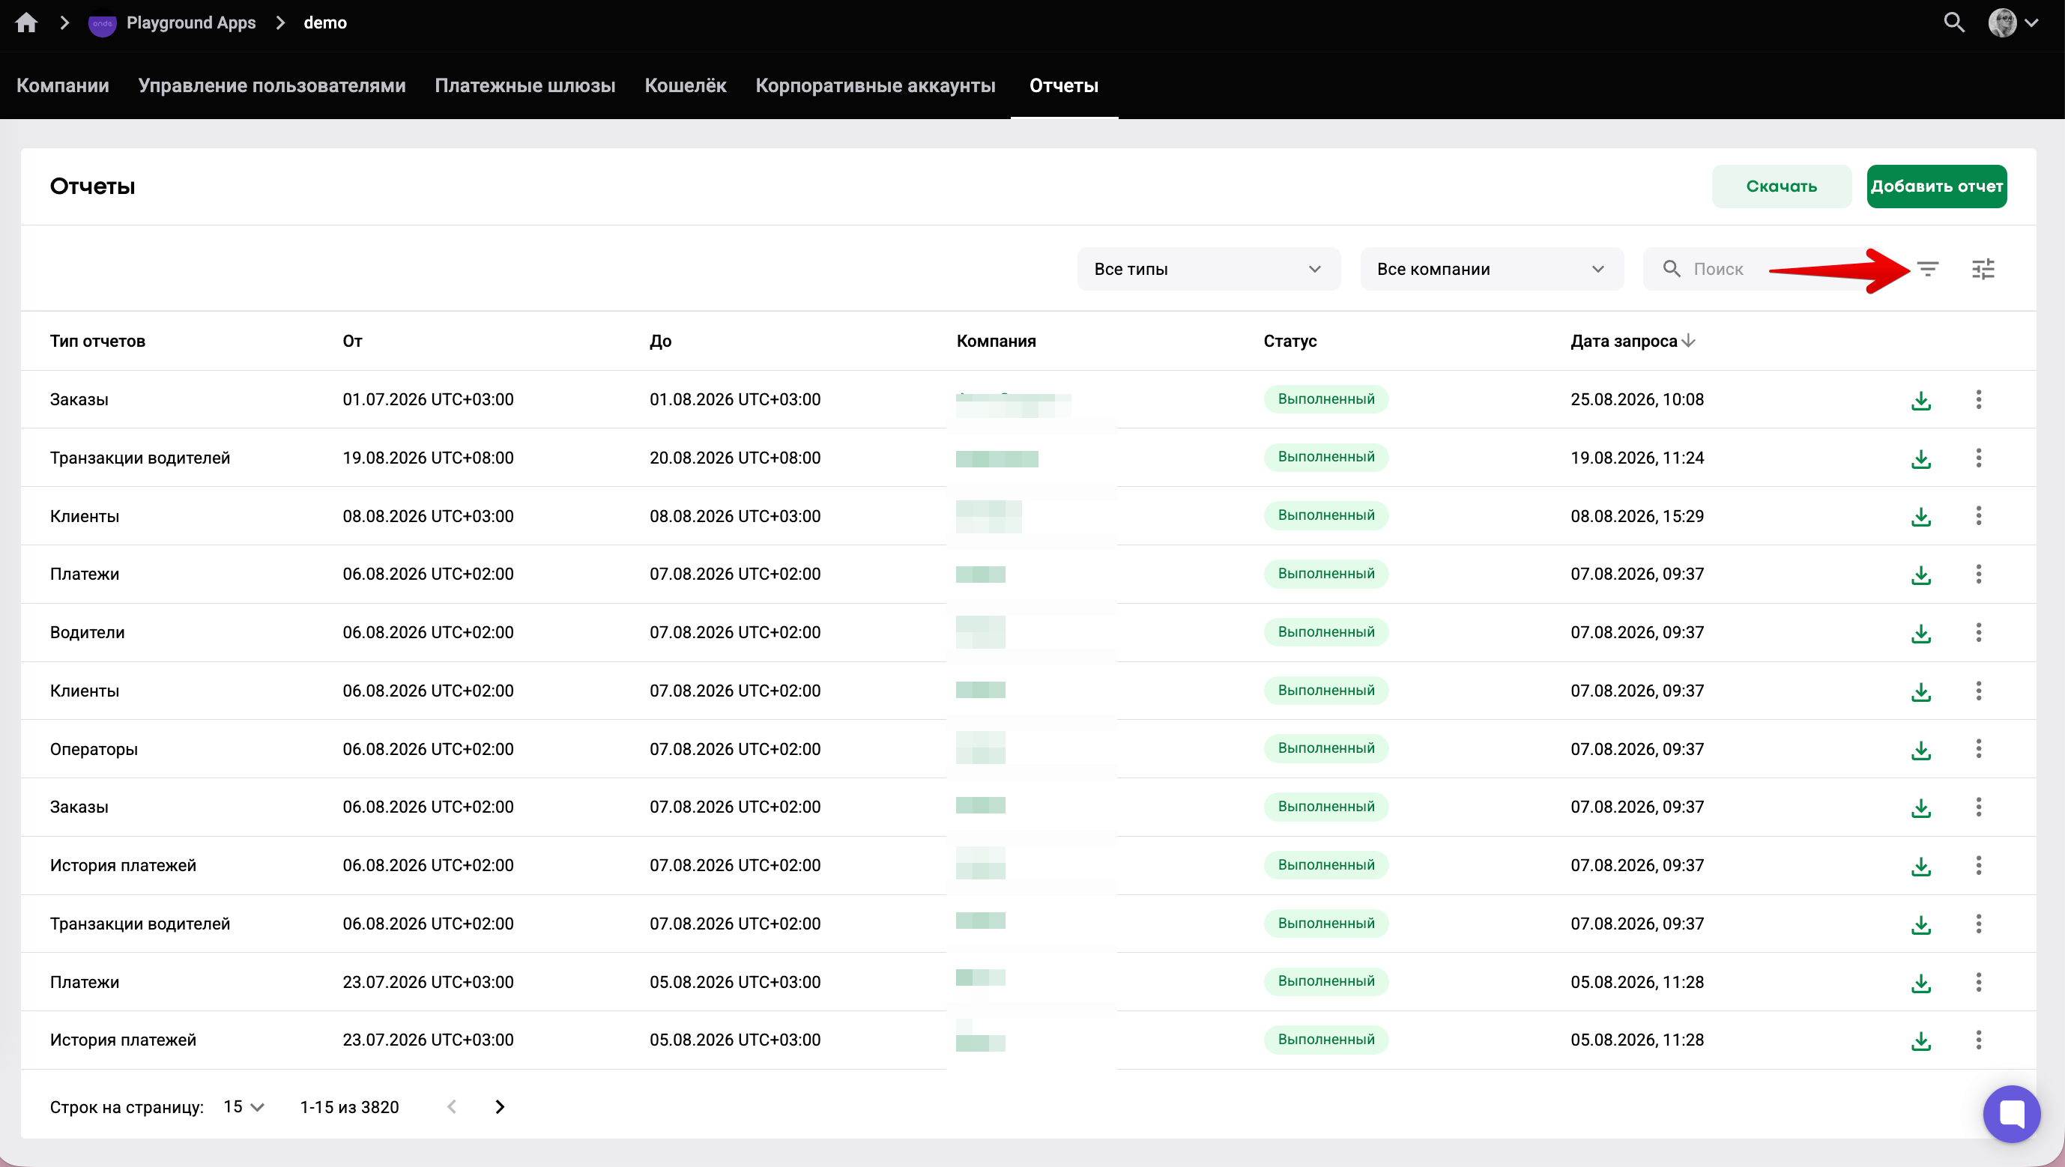The image size is (2065, 1167).
Task: Download the Водители report
Action: point(1920,633)
